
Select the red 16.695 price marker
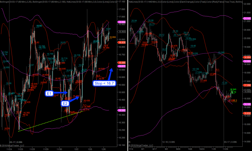click(122, 63)
